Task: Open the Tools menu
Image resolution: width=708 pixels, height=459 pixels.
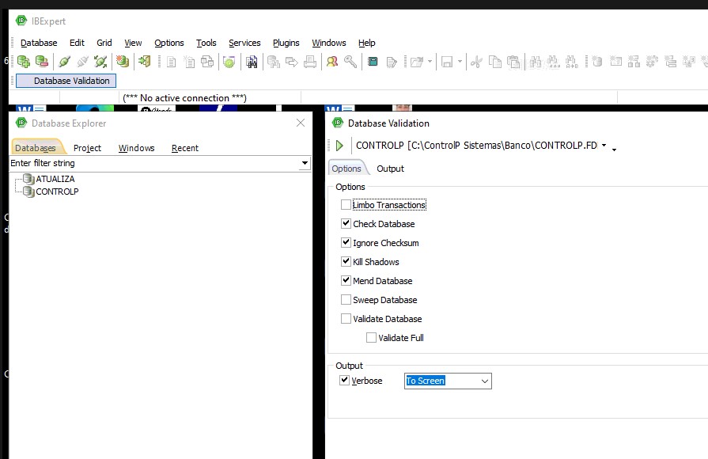Action: point(206,43)
